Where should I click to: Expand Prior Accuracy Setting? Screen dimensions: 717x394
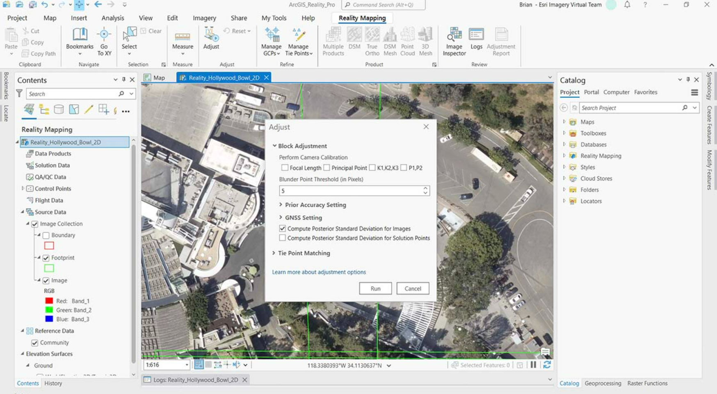point(281,204)
